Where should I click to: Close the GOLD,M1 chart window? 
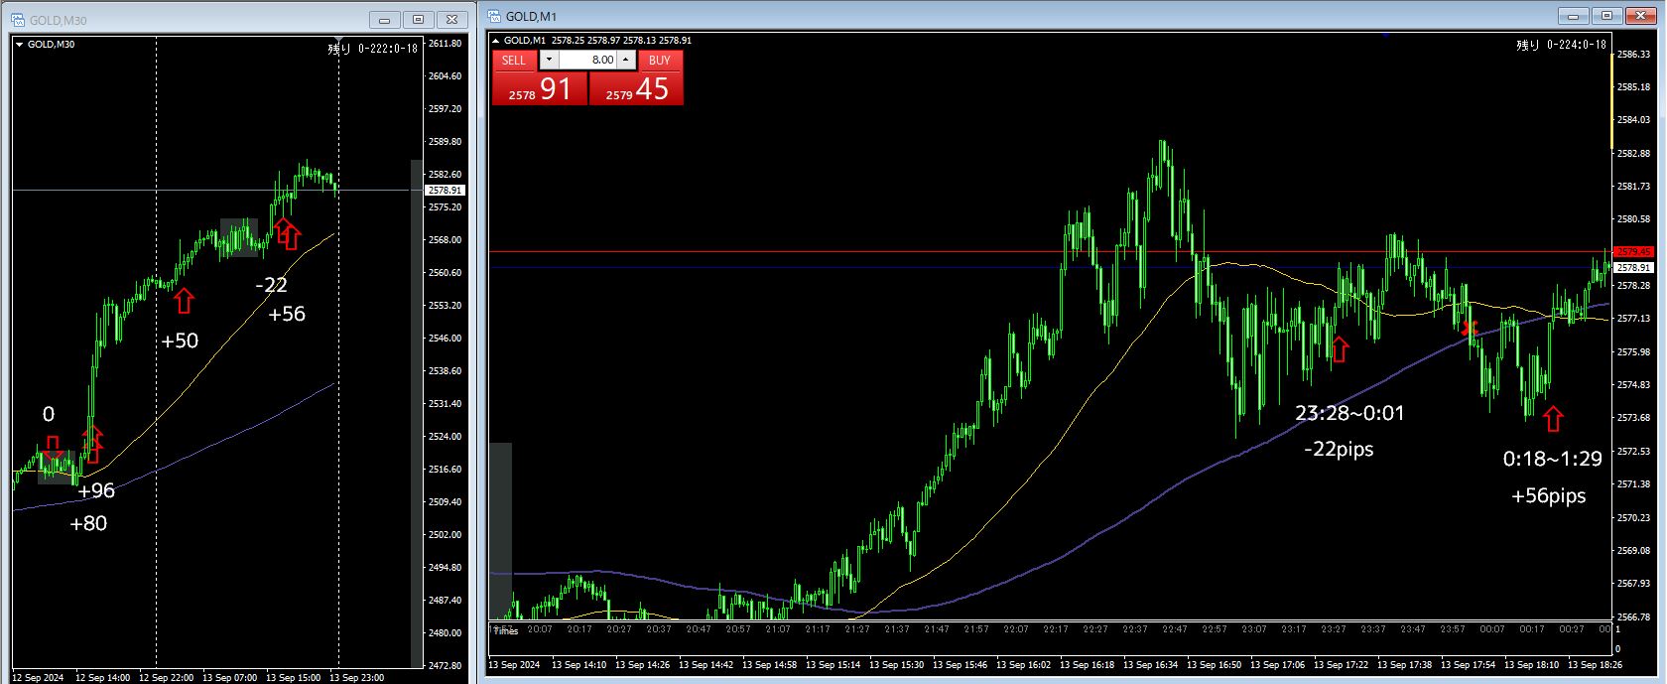coord(1641,16)
